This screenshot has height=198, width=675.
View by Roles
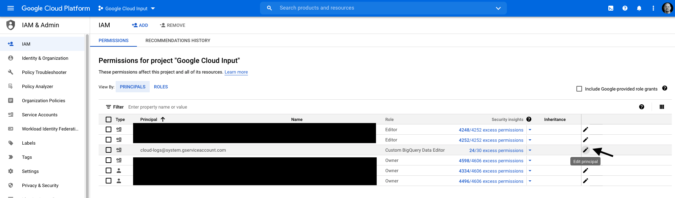tap(161, 87)
